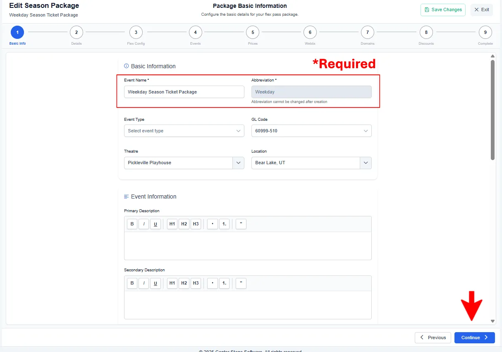
Task: Go to step 4 Events
Action: (196, 32)
